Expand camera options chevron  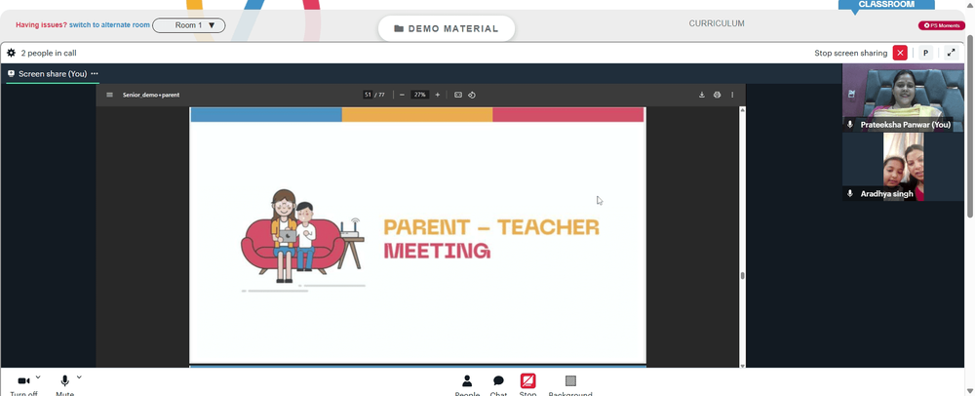click(38, 376)
